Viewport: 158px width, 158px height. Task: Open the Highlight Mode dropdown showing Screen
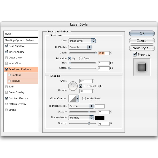click(x=81, y=106)
